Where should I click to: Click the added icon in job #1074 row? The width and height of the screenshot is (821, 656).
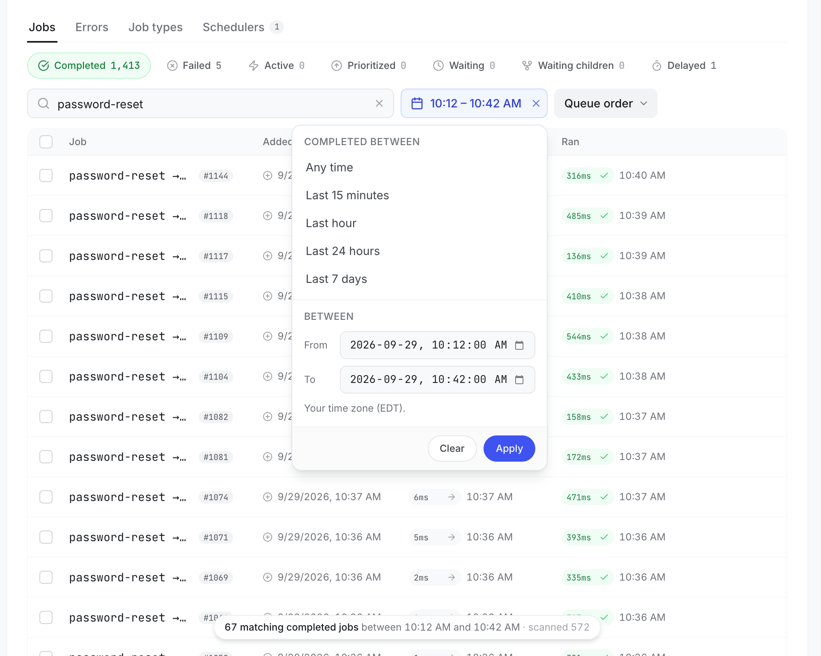(268, 497)
